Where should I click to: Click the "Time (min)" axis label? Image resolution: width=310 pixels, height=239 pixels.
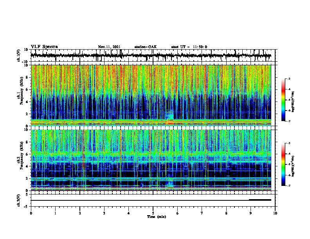point(157,217)
